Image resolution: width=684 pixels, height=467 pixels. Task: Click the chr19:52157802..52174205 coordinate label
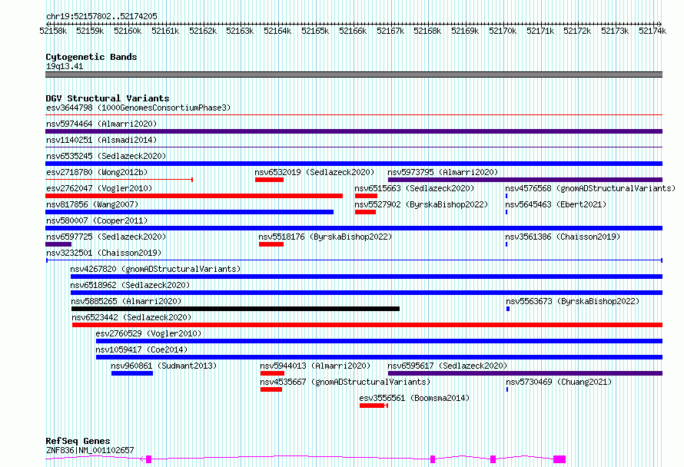tap(101, 16)
